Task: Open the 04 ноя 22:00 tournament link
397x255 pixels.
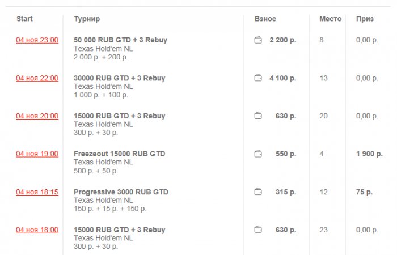Action: [x=37, y=78]
